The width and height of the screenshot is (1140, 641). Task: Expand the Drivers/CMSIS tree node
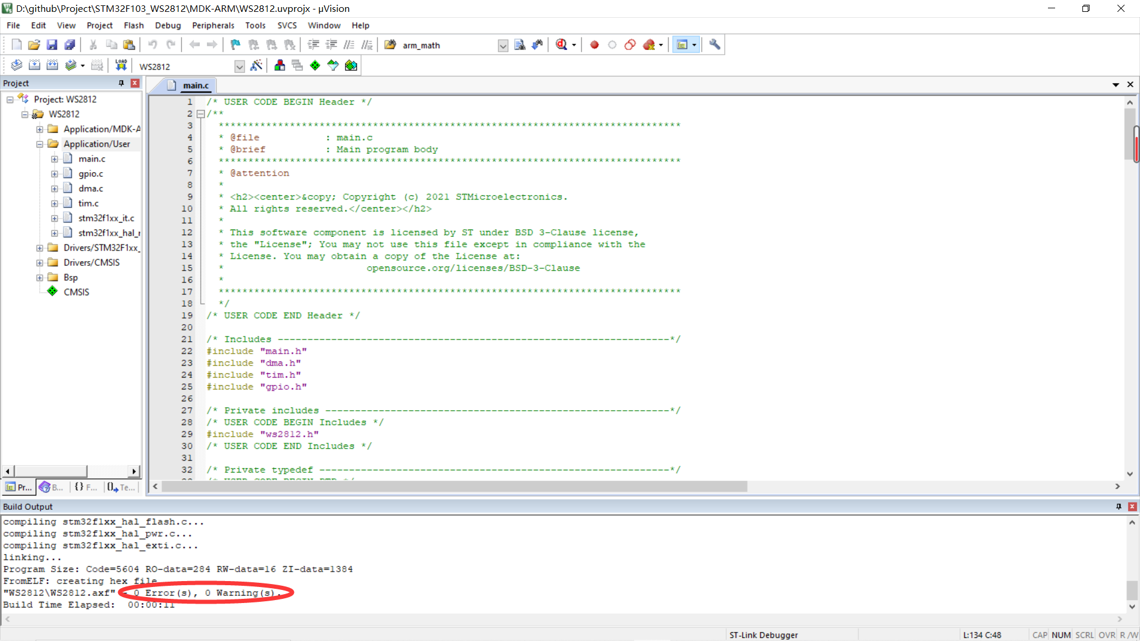pos(39,262)
